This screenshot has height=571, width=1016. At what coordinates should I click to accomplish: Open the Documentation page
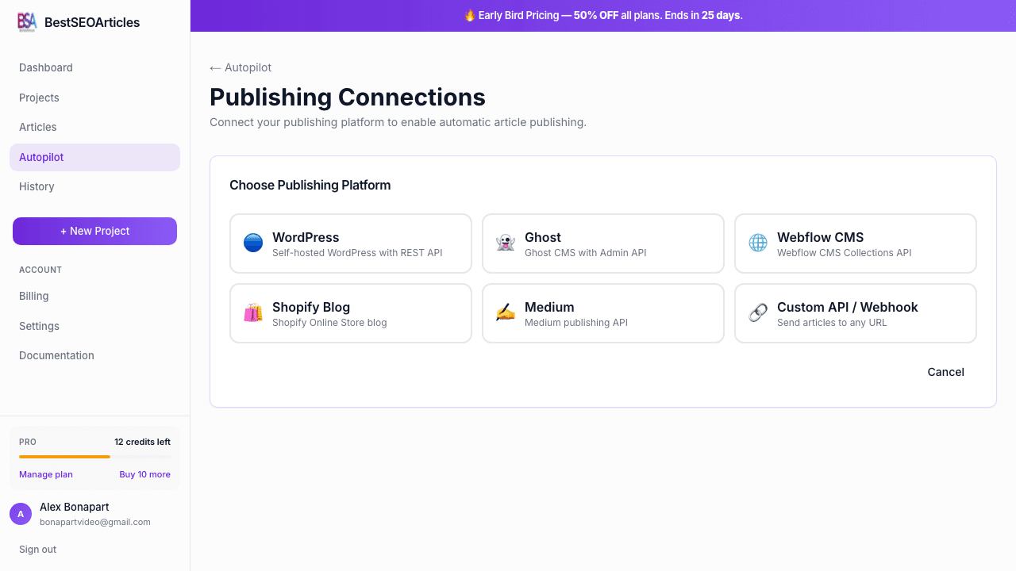[56, 355]
